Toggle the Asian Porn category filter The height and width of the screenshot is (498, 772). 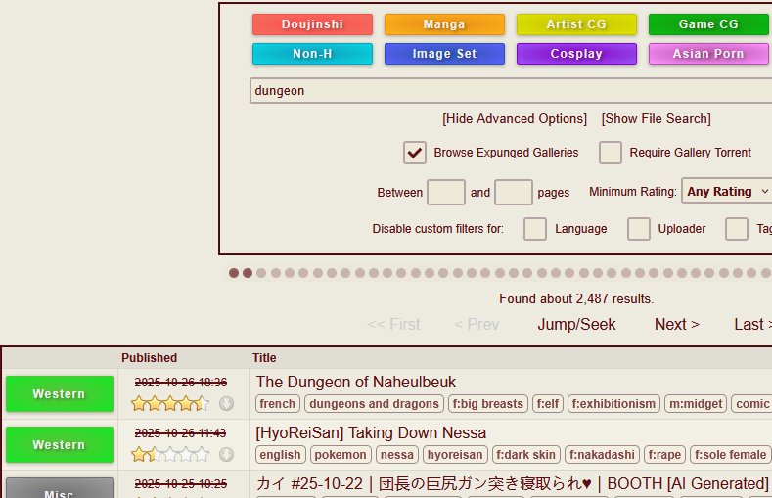(708, 54)
